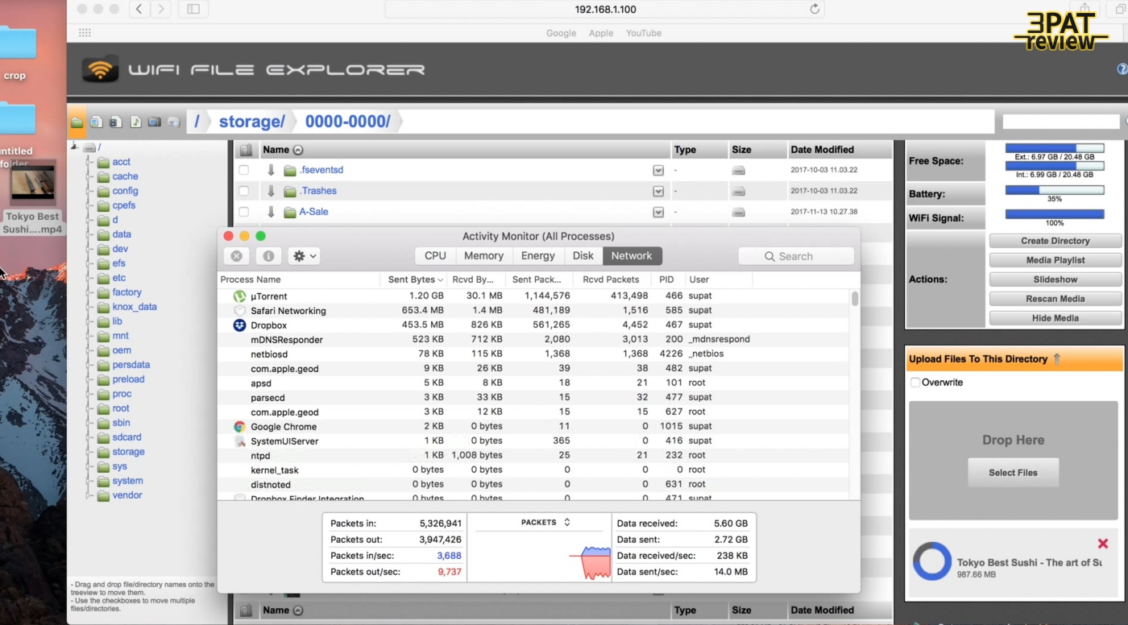Image resolution: width=1128 pixels, height=625 pixels.
Task: Select the mDNSResponder process row
Action: pos(533,340)
